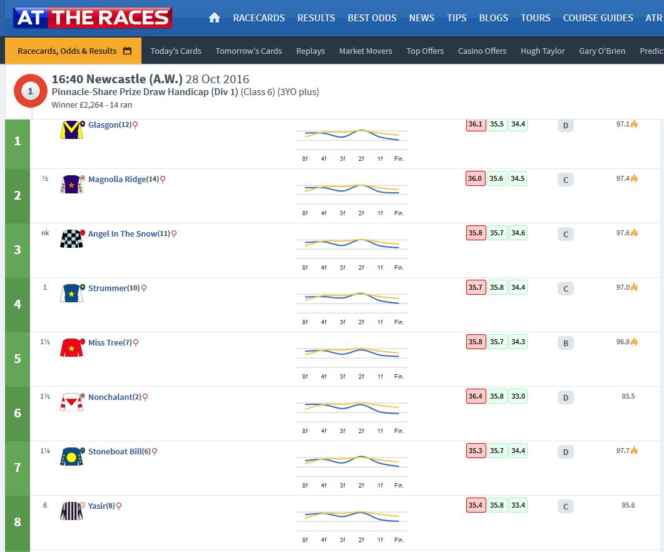Click the tracker pin next to Strummer
The width and height of the screenshot is (664, 552).
[x=143, y=289]
